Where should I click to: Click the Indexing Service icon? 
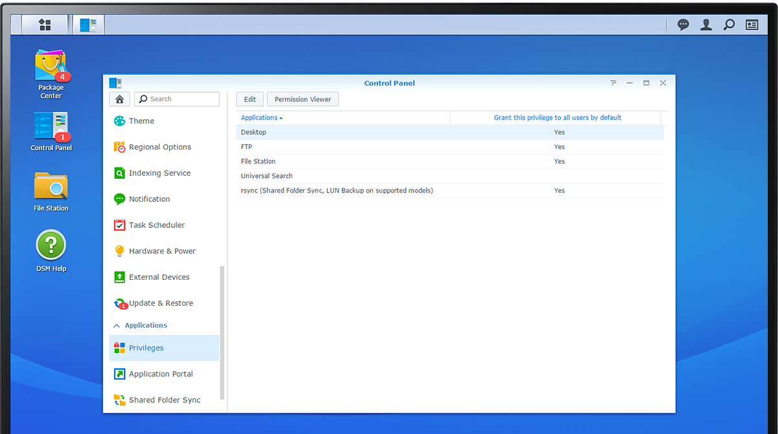click(119, 173)
